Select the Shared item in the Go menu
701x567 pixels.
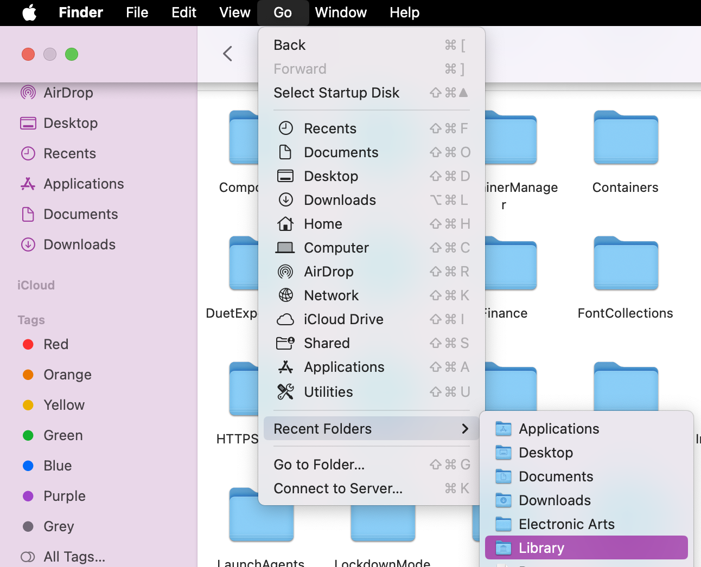(x=327, y=343)
